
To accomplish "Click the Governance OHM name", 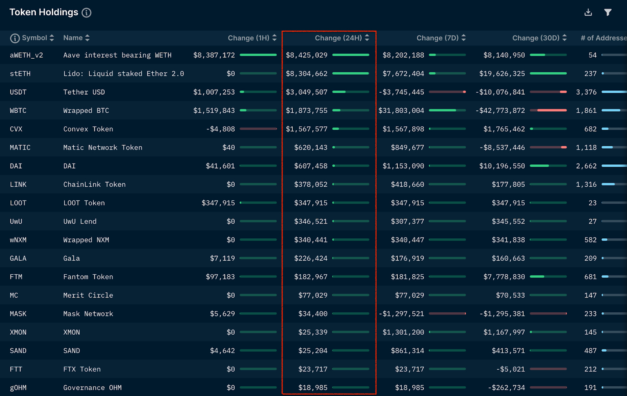I will click(x=92, y=388).
